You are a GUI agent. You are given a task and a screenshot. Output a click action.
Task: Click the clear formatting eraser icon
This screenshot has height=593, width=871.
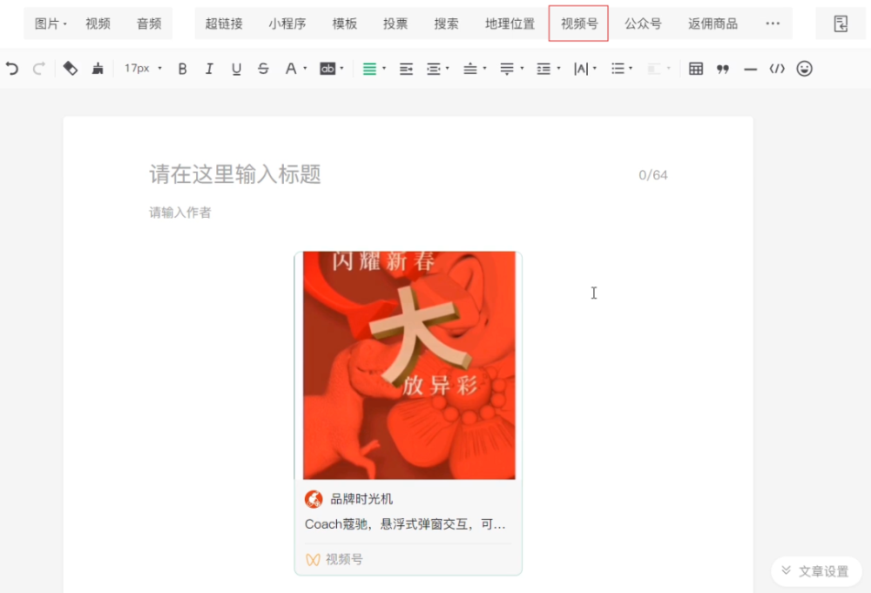pos(70,69)
